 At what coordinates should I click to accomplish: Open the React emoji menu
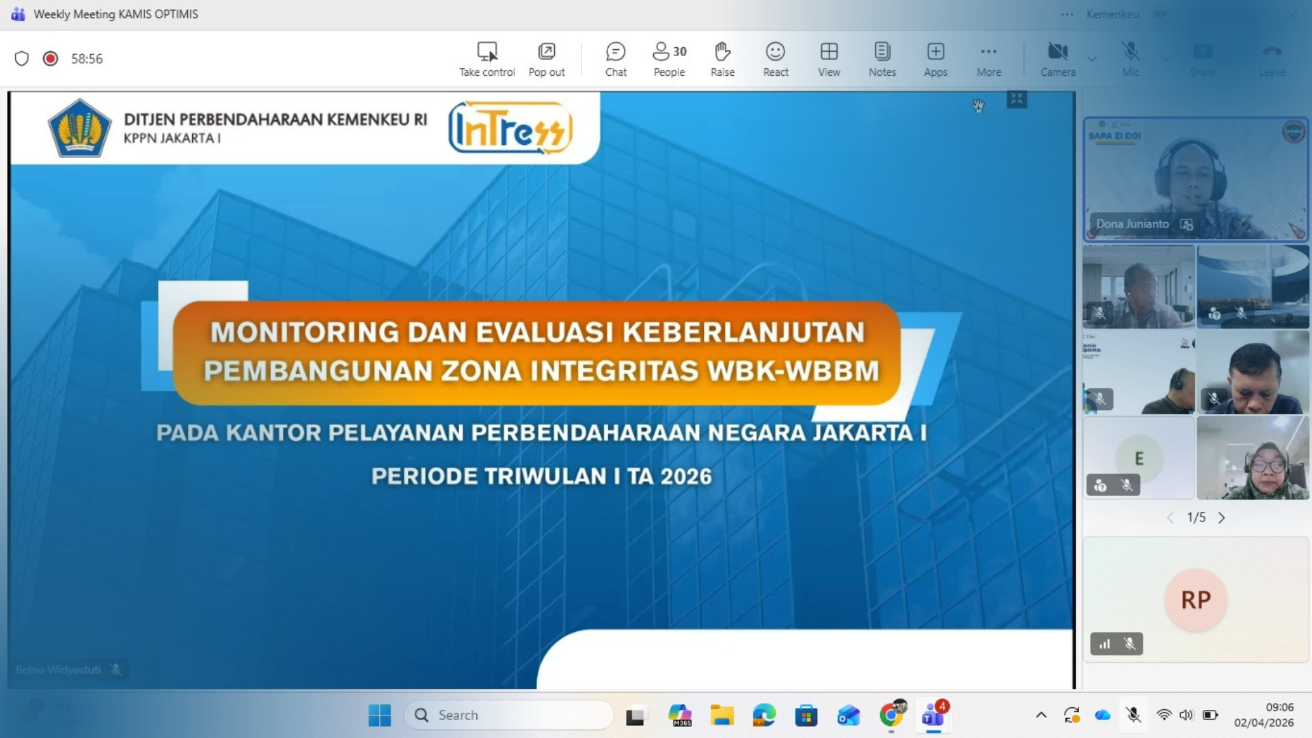tap(776, 59)
